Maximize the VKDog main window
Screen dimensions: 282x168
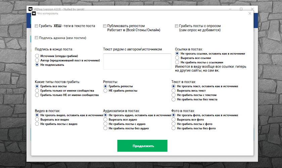[x=241, y=9]
